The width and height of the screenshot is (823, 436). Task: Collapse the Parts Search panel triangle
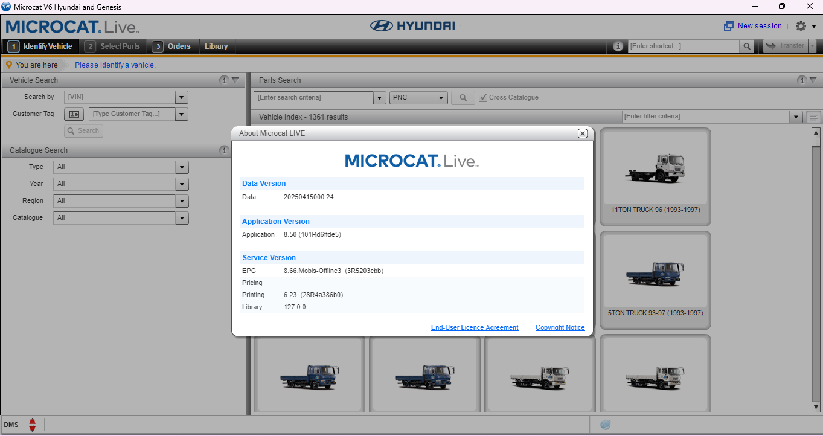click(813, 80)
